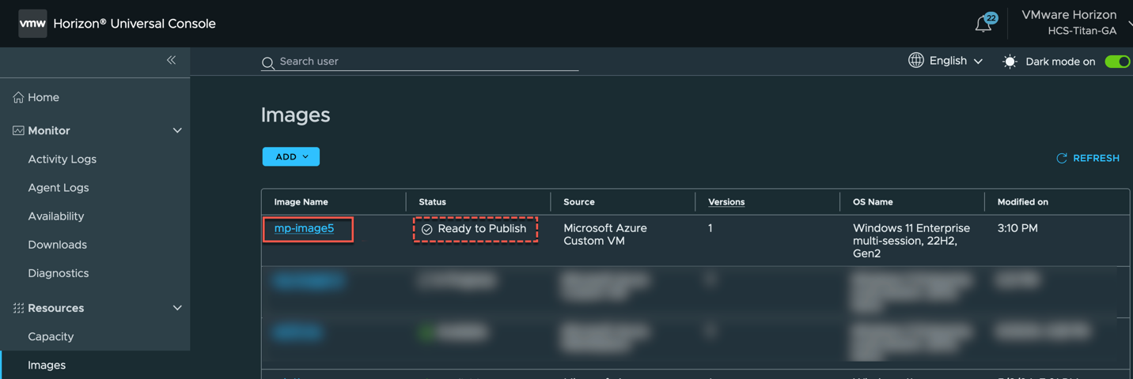Click the Dark mode on label
The image size is (1133, 379).
click(1060, 62)
